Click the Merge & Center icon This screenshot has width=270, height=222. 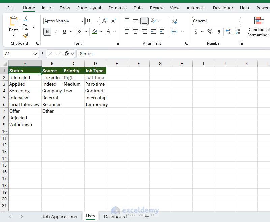174,32
